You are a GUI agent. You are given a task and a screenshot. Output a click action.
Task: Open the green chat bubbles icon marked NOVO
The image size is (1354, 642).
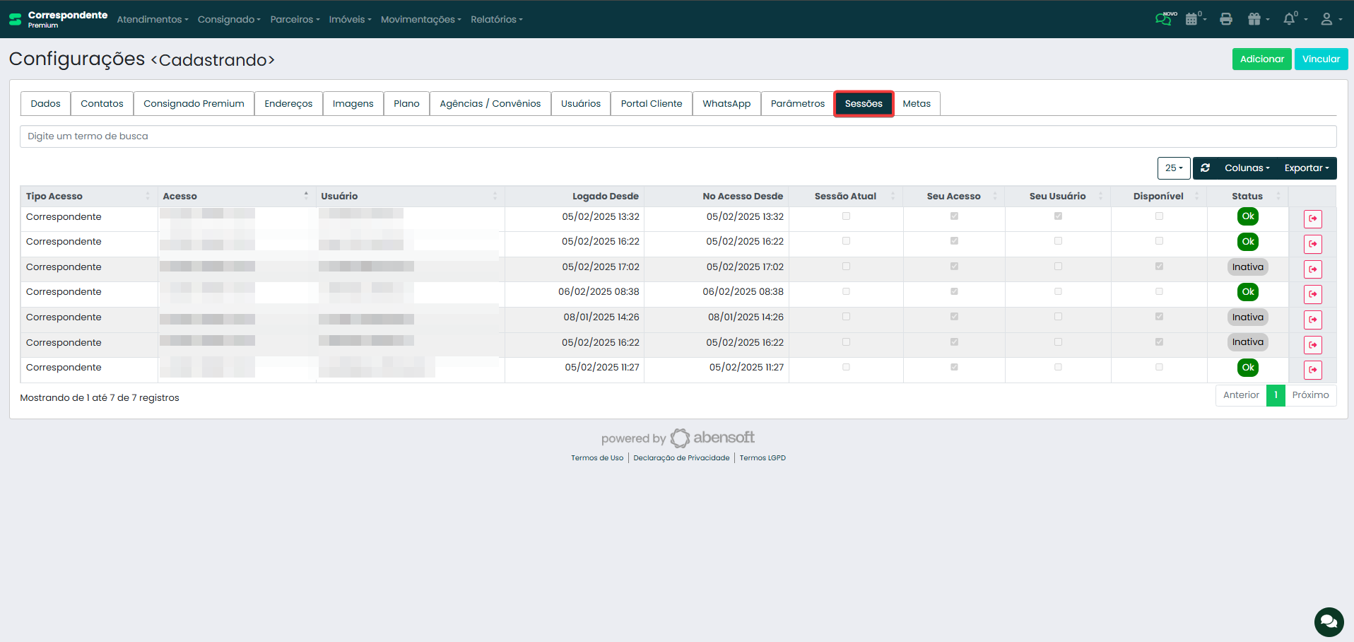pos(1164,19)
